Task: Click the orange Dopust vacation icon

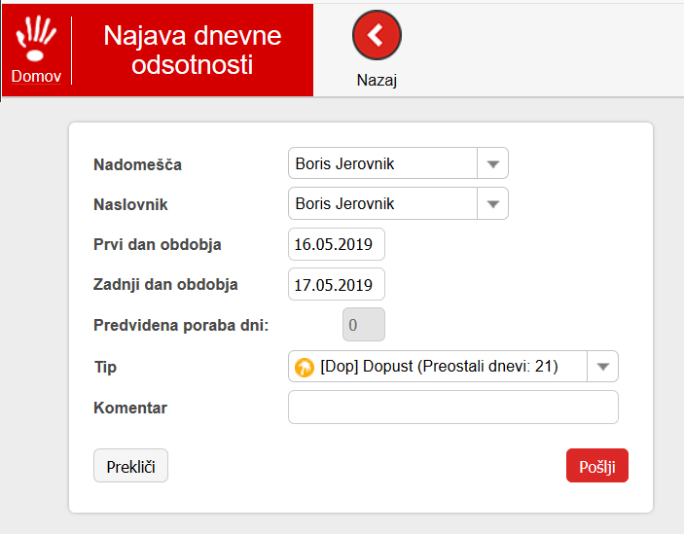Action: [304, 367]
